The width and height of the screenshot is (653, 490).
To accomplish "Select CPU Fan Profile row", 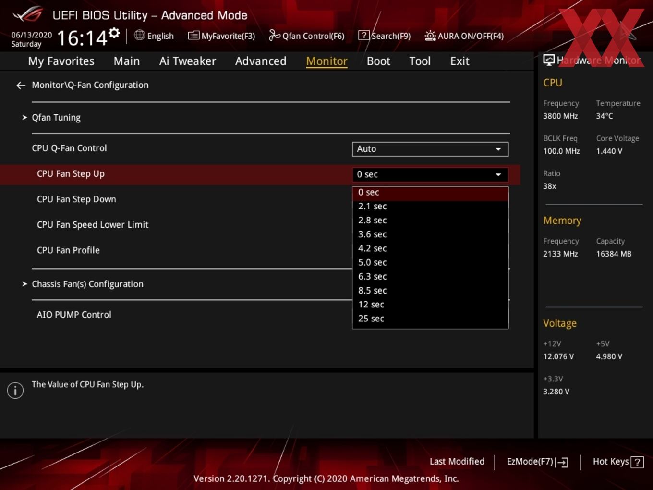I will click(68, 250).
